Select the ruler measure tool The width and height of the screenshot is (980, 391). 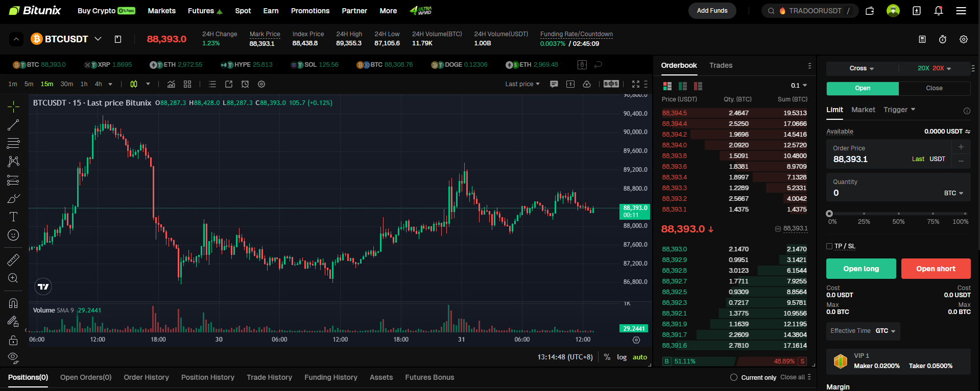point(13,260)
